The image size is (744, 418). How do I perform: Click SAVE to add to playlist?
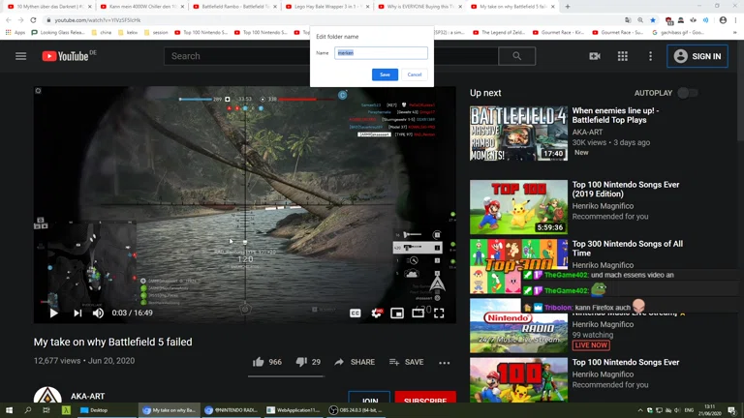coord(407,362)
